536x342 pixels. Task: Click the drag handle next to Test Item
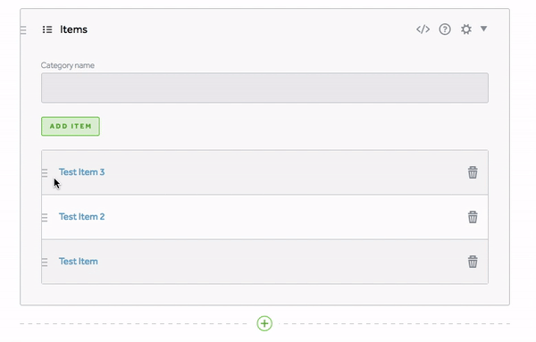click(45, 263)
